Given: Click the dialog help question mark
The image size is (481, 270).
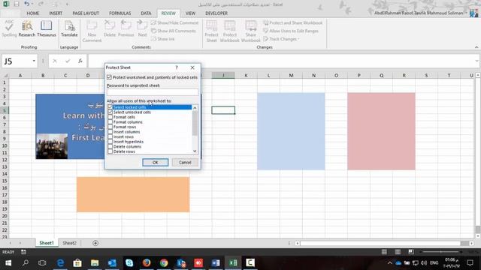Looking at the screenshot, I should tap(177, 67).
